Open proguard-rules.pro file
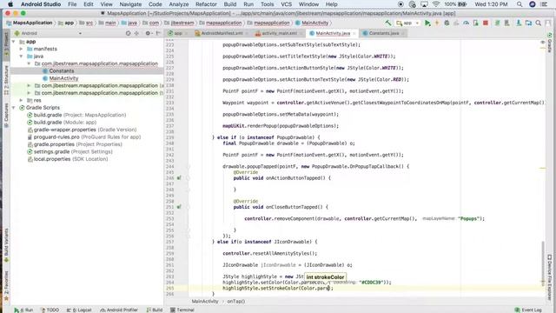This screenshot has height=313, width=556. coord(83,137)
